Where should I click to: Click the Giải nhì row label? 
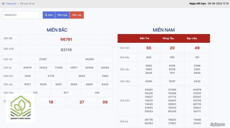click(8, 59)
